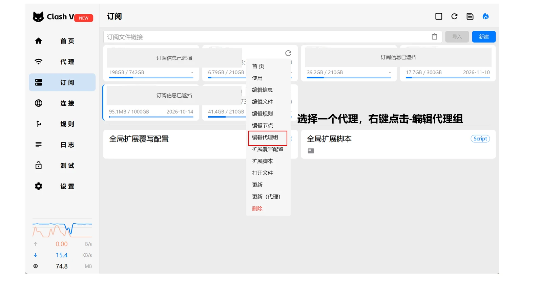Refresh the profile card with circular arrow

[288, 53]
